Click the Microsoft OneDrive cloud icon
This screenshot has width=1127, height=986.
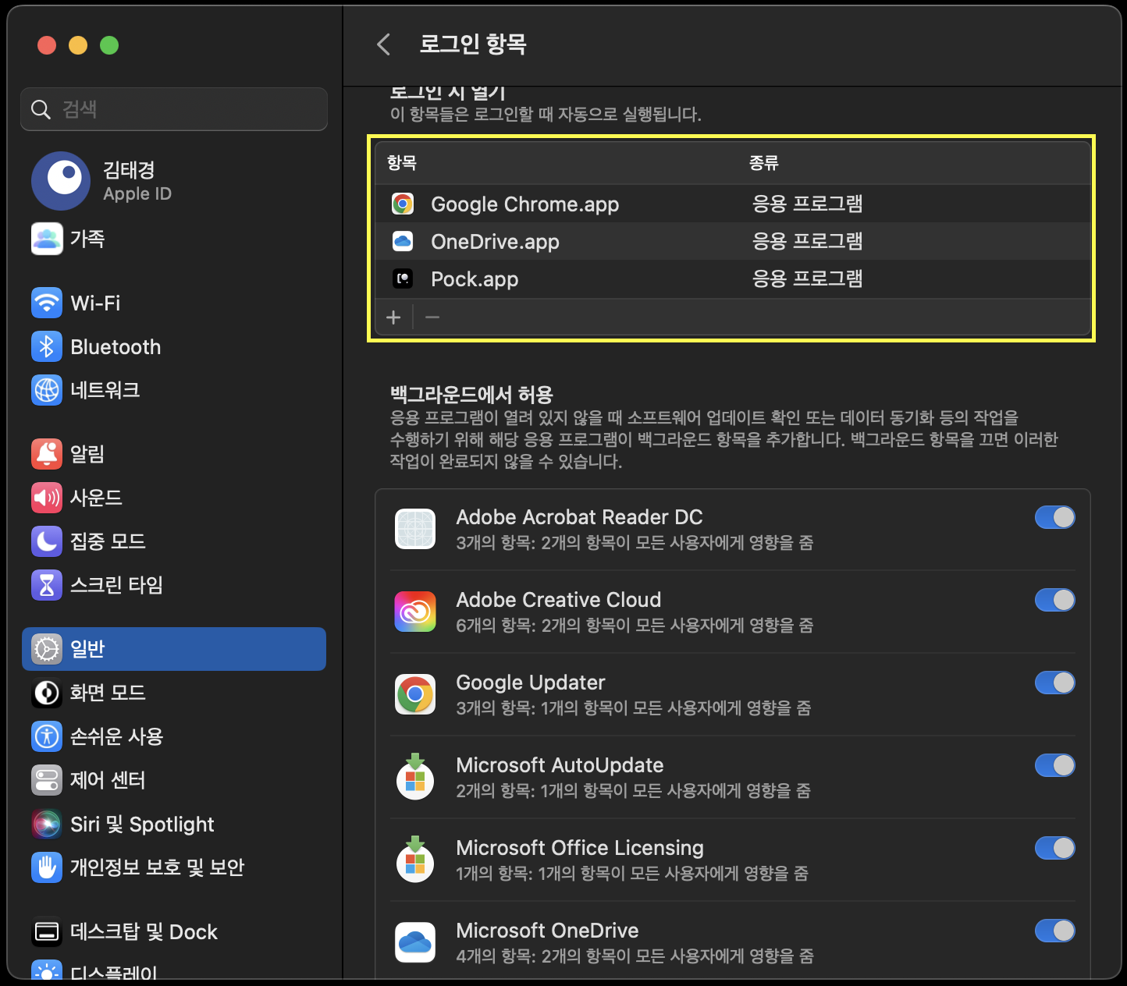415,942
